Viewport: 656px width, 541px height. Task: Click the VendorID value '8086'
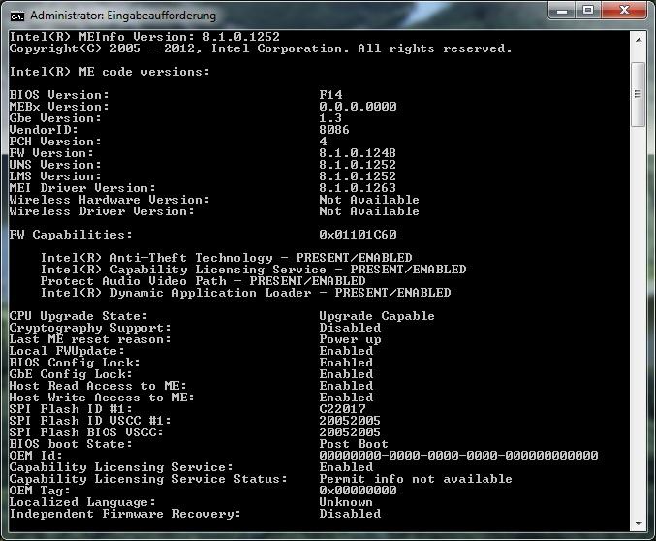tap(334, 130)
